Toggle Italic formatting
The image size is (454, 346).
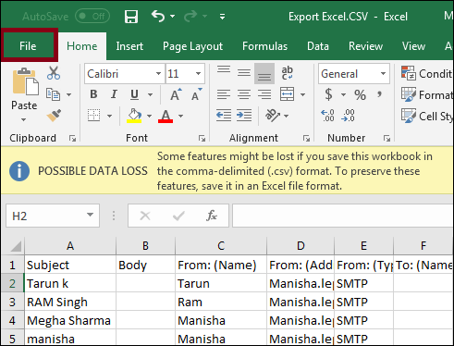pos(114,94)
